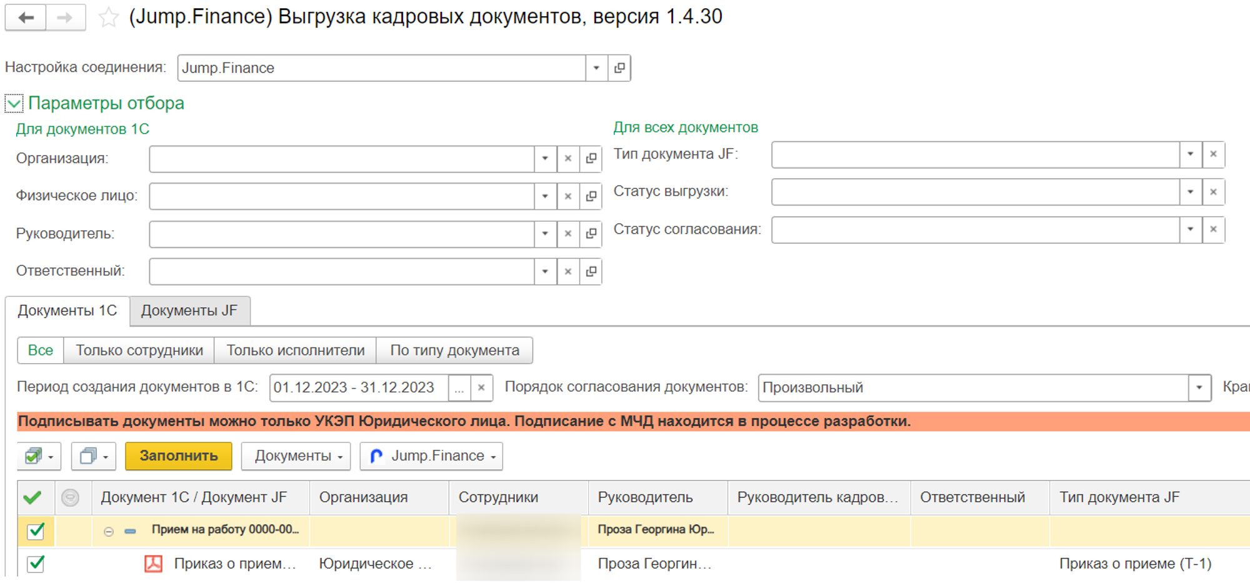Click the back navigation arrow
Image resolution: width=1250 pixels, height=583 pixels.
26,17
